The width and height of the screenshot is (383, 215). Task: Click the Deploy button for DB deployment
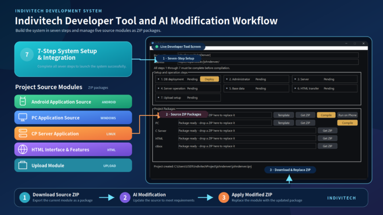(210, 79)
